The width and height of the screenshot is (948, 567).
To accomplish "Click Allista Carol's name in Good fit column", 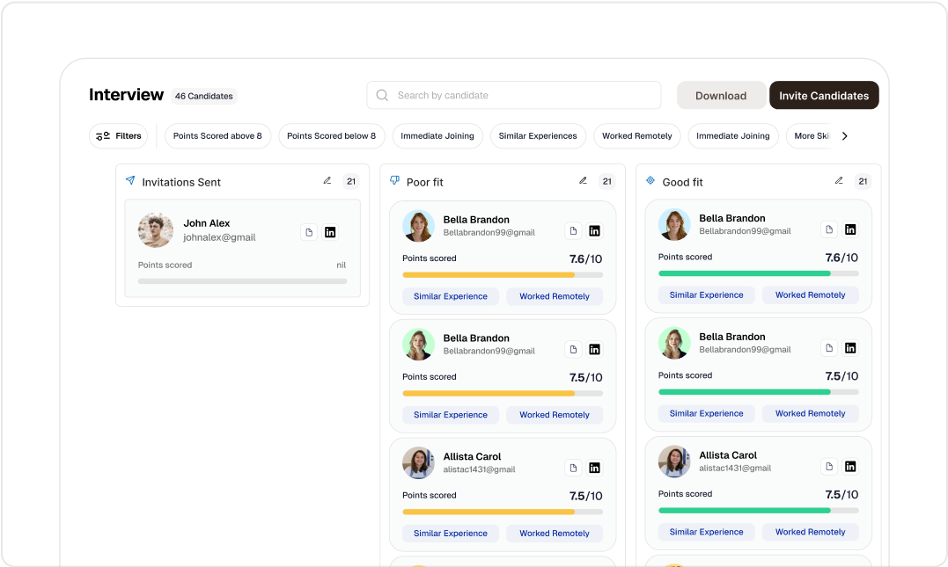I will click(728, 455).
